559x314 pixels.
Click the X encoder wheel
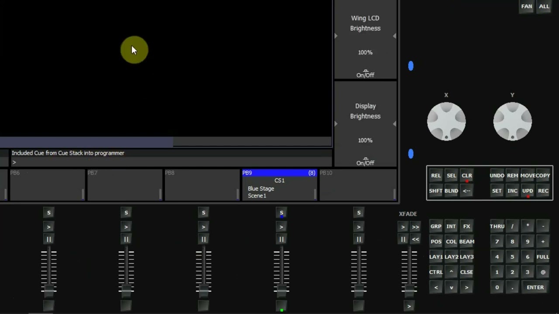(446, 122)
